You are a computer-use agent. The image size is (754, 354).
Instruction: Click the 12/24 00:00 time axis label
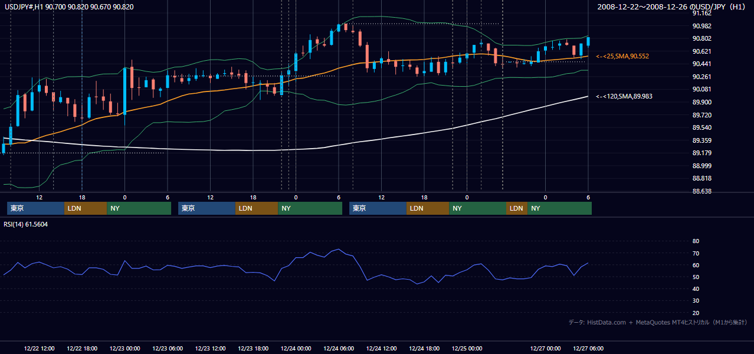click(296, 348)
